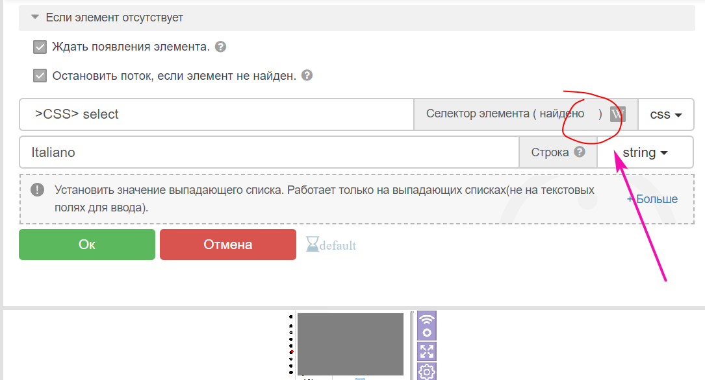This screenshot has width=705, height=380.
Task: Open the string type dropdown
Action: point(645,152)
